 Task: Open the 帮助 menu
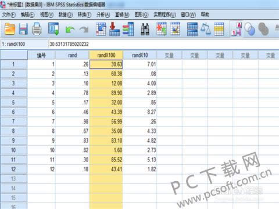(205, 15)
